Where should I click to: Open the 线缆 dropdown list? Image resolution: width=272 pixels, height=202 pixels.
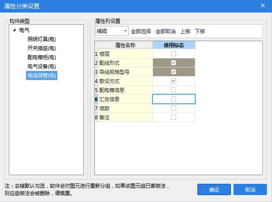125,31
